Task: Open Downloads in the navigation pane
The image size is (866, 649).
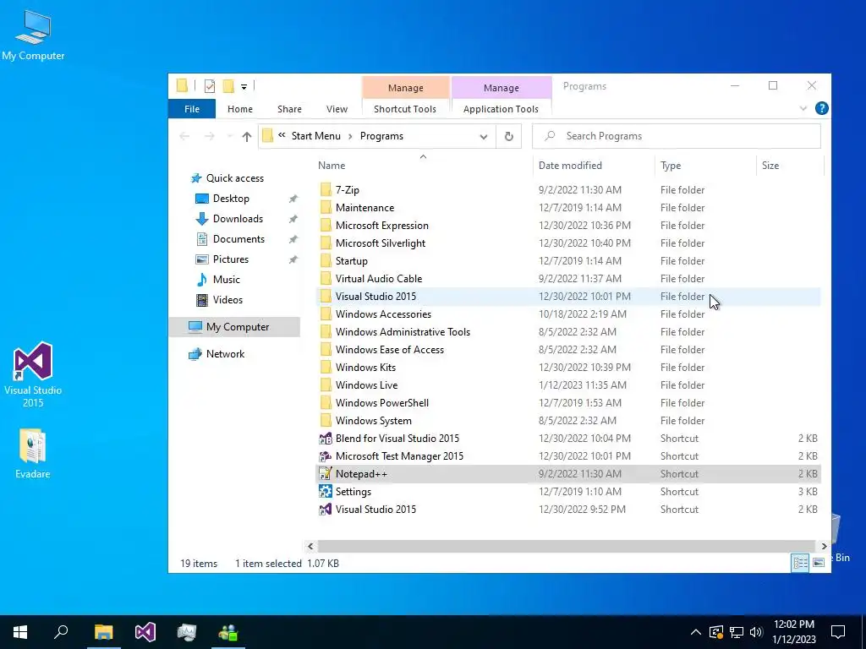Action: point(238,219)
